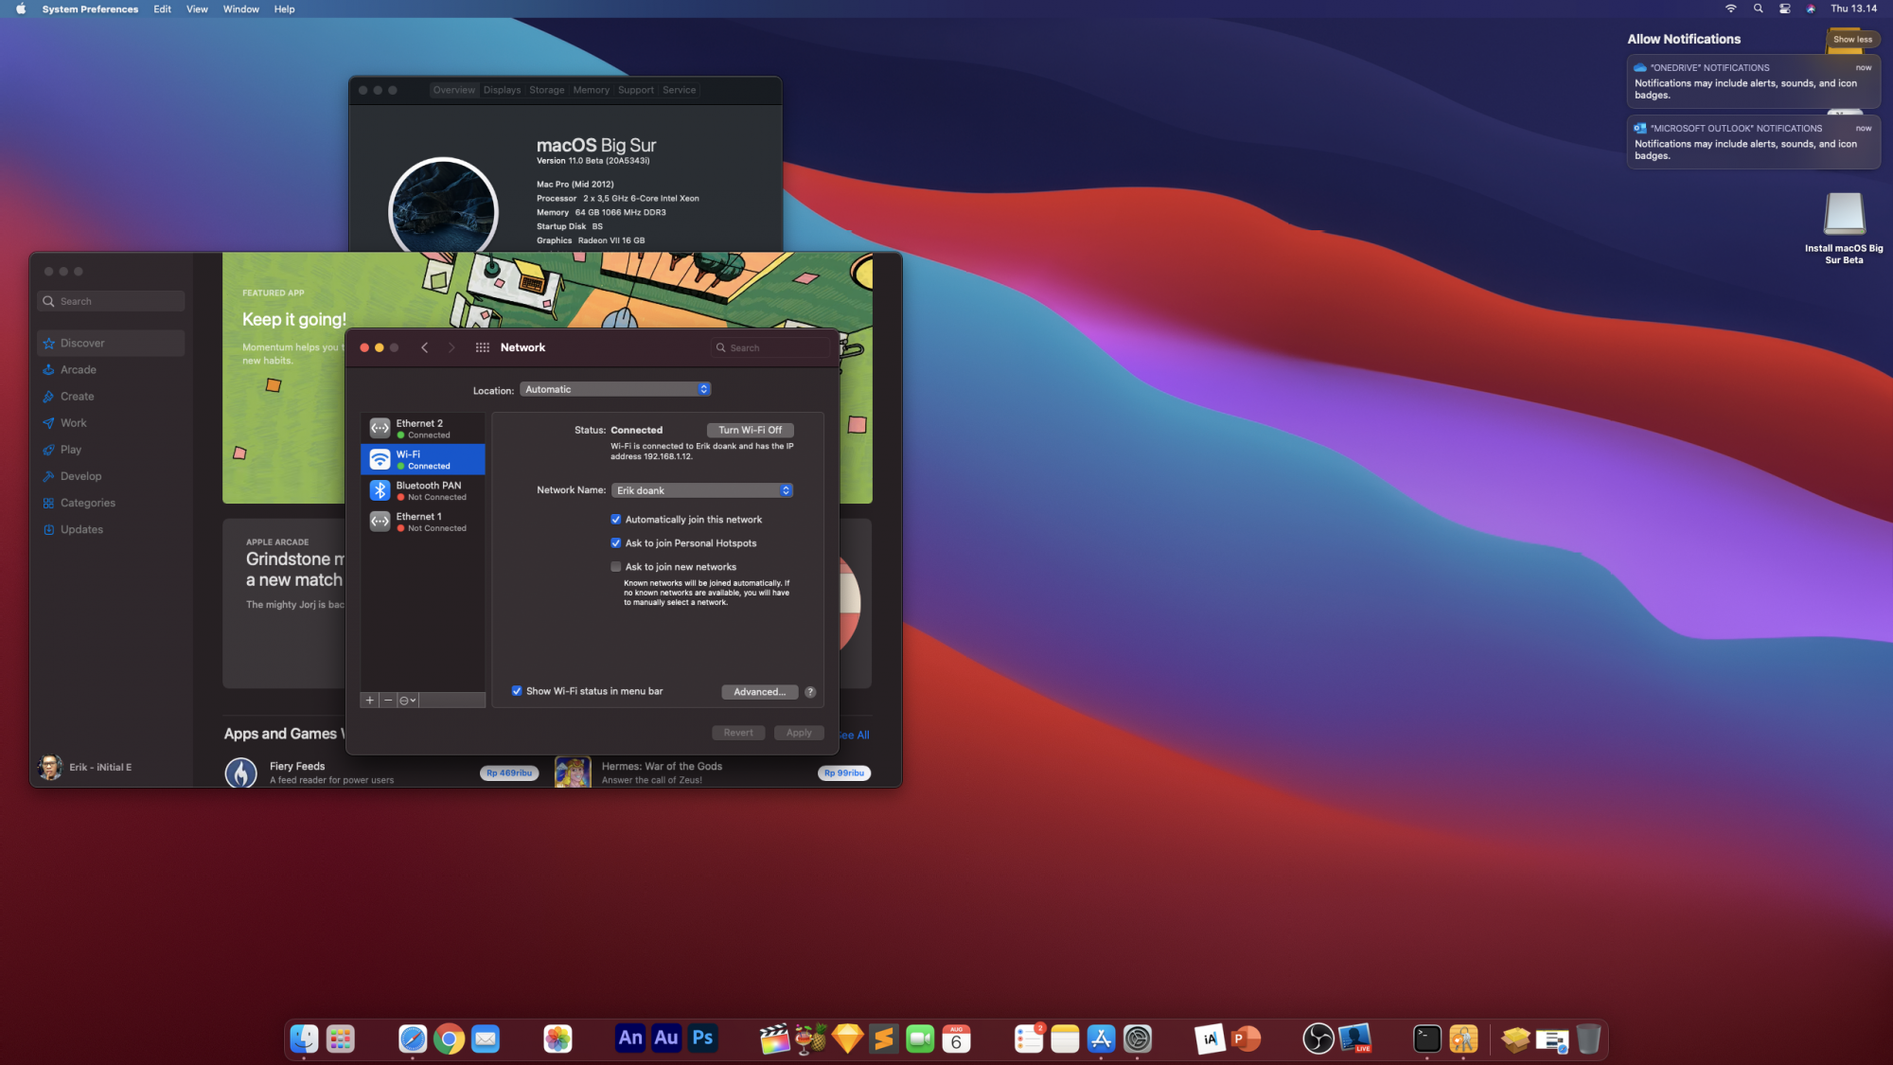Viewport: 1893px width, 1065px height.
Task: Open App Store icon in the dock
Action: tap(1101, 1038)
